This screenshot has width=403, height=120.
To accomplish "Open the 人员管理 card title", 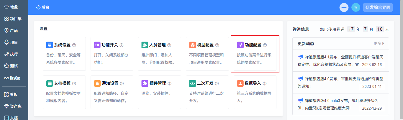I will (158, 45).
